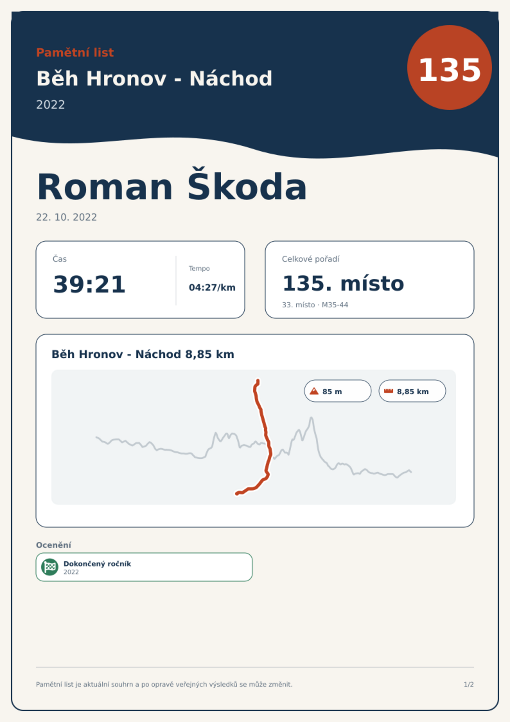Click the 135. místo overall ranking

343,284
